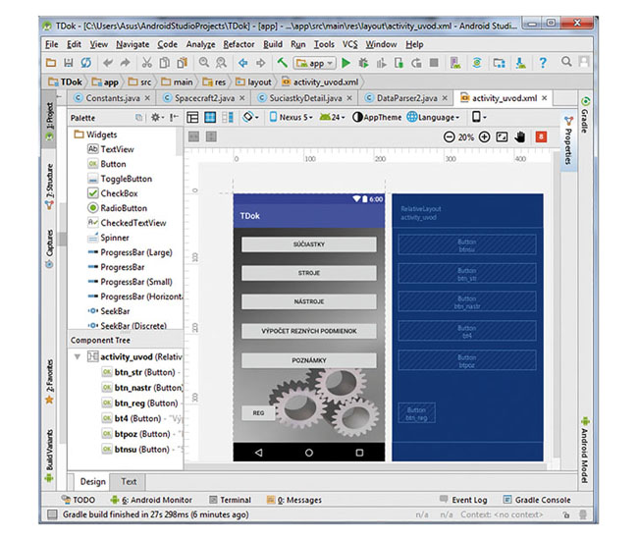Open the Navigate menu

coord(133,44)
